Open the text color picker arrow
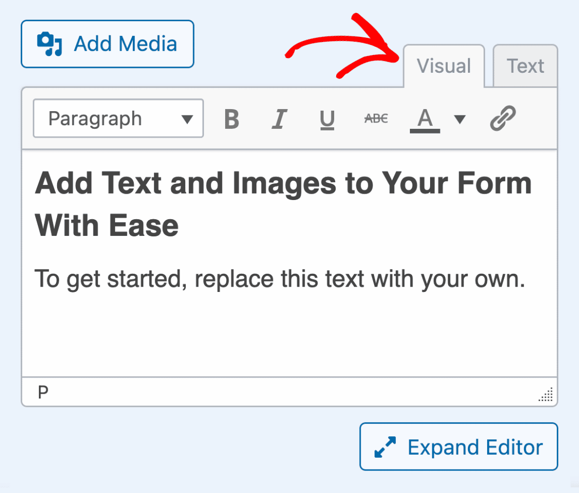Image resolution: width=579 pixels, height=493 pixels. [x=460, y=119]
